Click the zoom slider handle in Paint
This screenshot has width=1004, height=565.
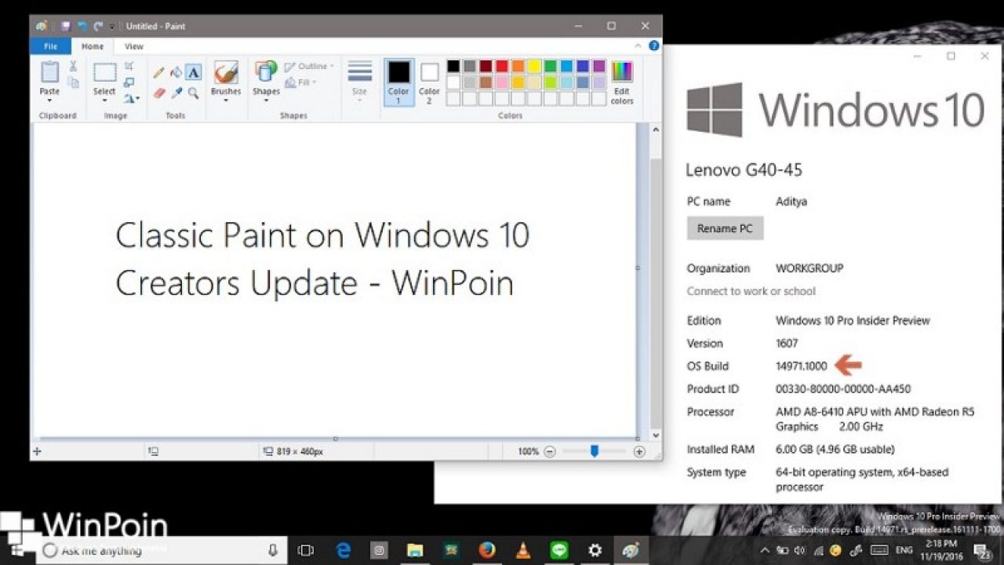pos(595,451)
